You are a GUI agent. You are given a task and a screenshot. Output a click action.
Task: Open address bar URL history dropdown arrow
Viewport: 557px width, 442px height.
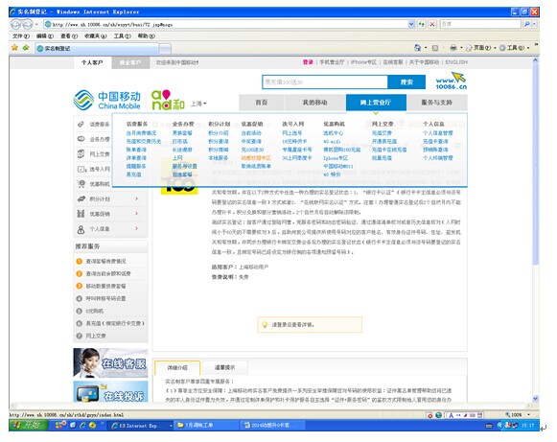click(411, 24)
